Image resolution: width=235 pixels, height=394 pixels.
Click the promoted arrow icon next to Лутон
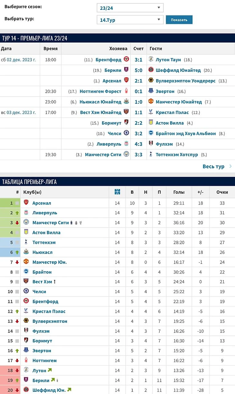50,370
